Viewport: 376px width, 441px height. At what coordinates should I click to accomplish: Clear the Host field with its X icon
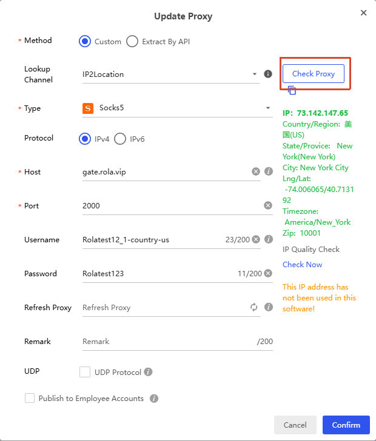pyautogui.click(x=256, y=171)
